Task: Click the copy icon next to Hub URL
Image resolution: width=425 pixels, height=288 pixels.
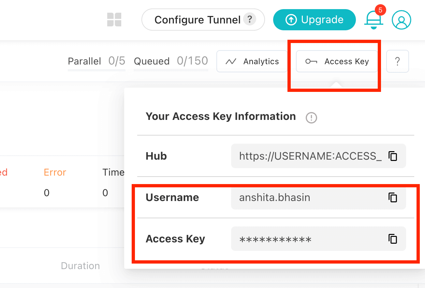Action: [393, 156]
